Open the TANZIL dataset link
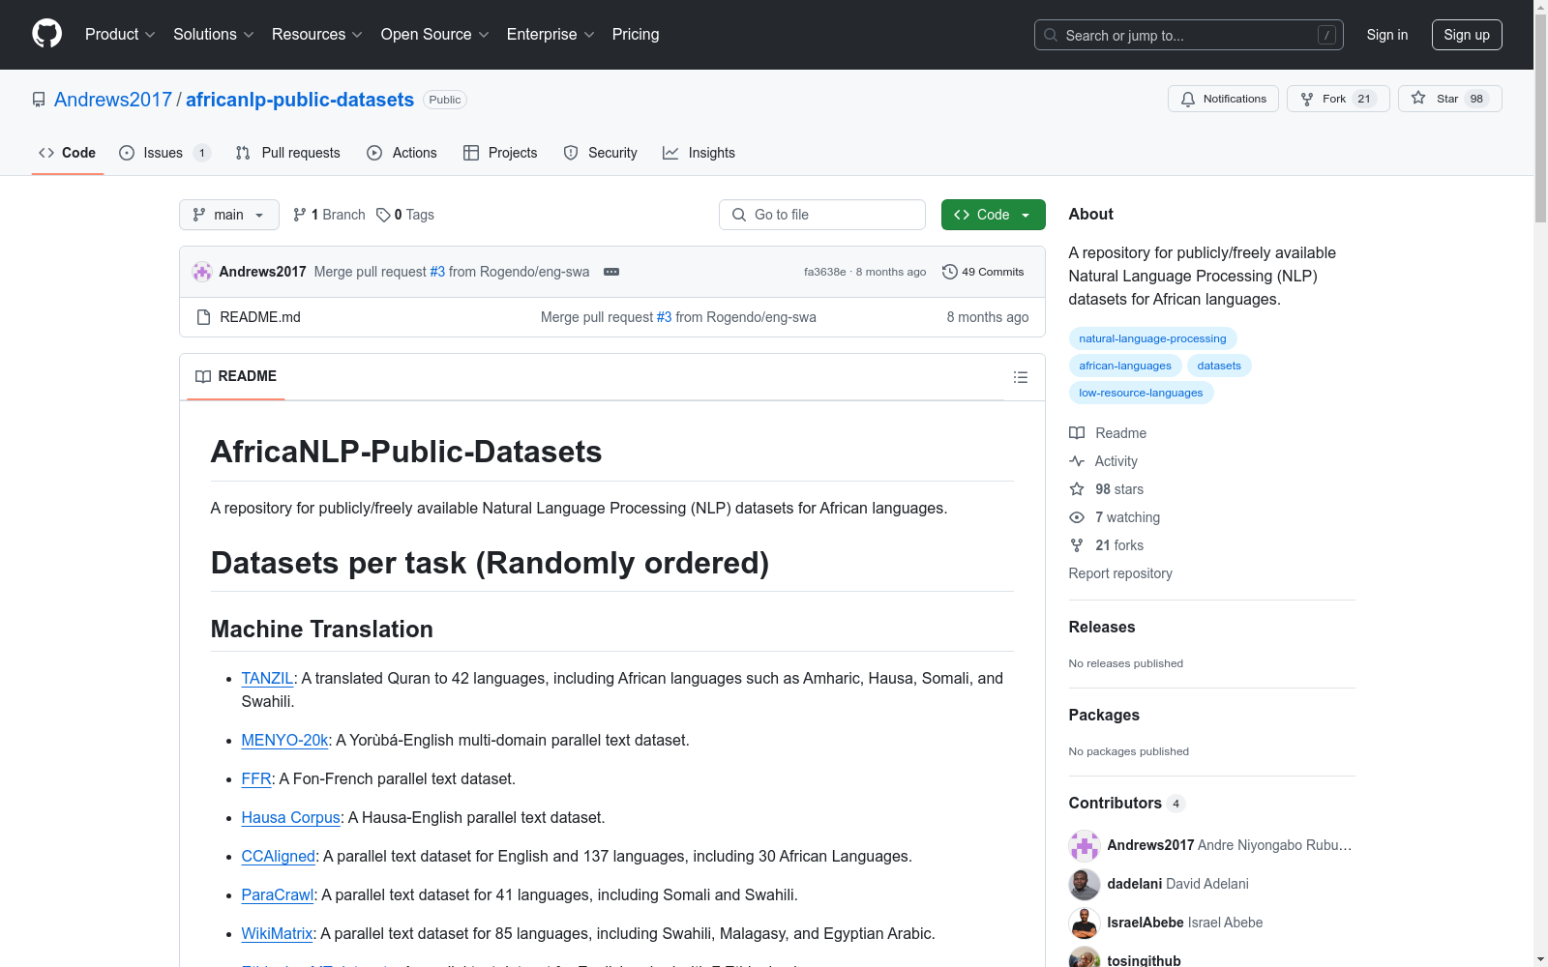Viewport: 1548px width, 967px height. click(x=267, y=679)
